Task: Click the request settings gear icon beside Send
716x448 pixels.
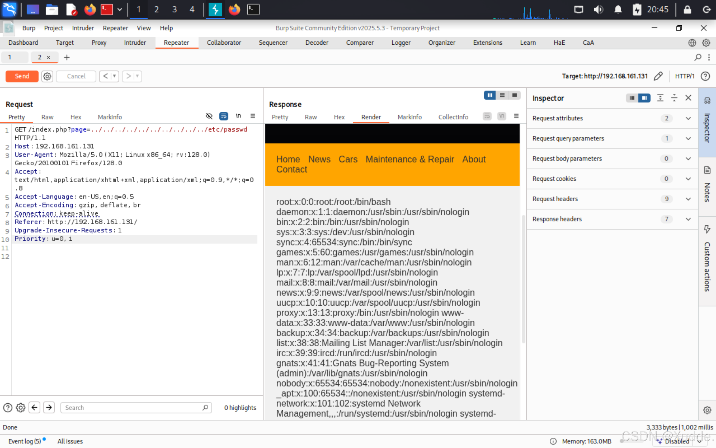Action: pos(47,76)
